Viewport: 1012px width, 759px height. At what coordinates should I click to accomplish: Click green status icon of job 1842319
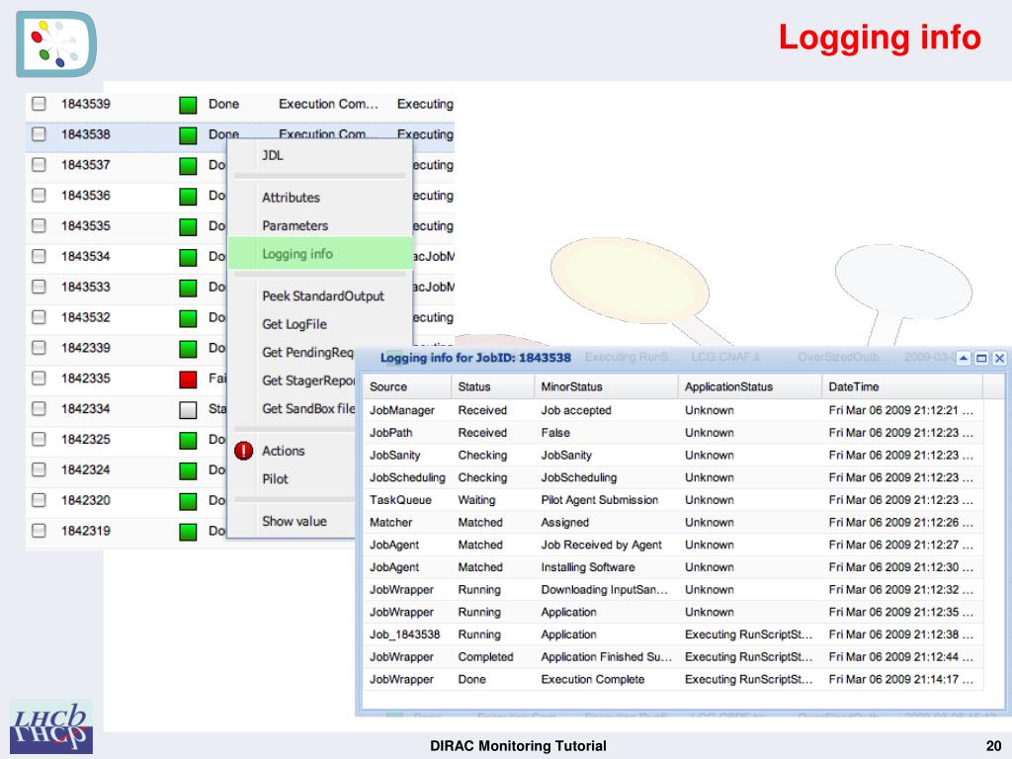point(188,532)
